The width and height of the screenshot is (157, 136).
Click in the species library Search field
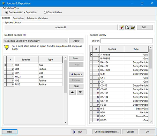coord(127,41)
